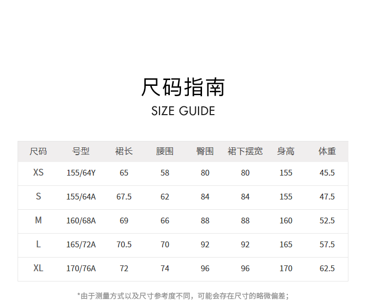Select the 体重 column header
Viewport: 366px width, 300px height.
(x=327, y=151)
